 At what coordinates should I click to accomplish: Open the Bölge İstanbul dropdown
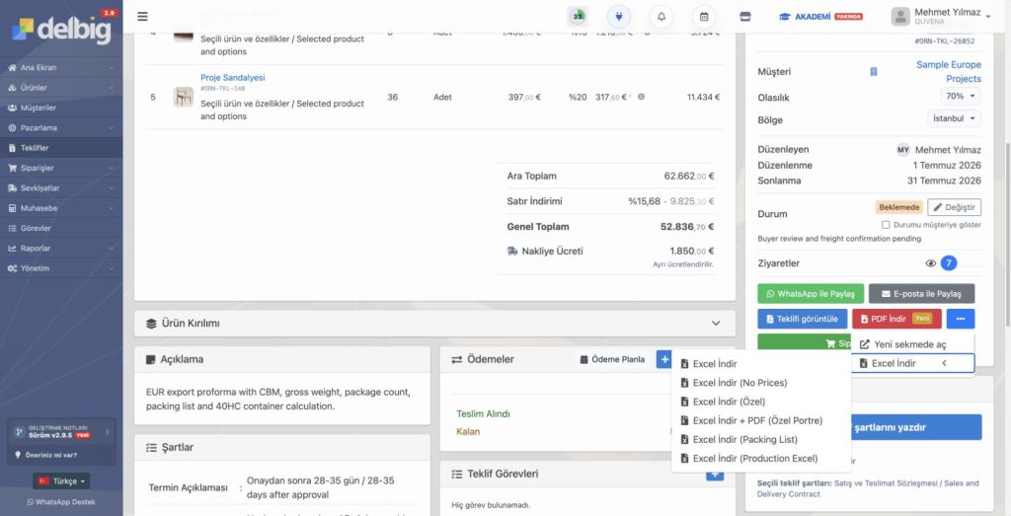pos(955,118)
